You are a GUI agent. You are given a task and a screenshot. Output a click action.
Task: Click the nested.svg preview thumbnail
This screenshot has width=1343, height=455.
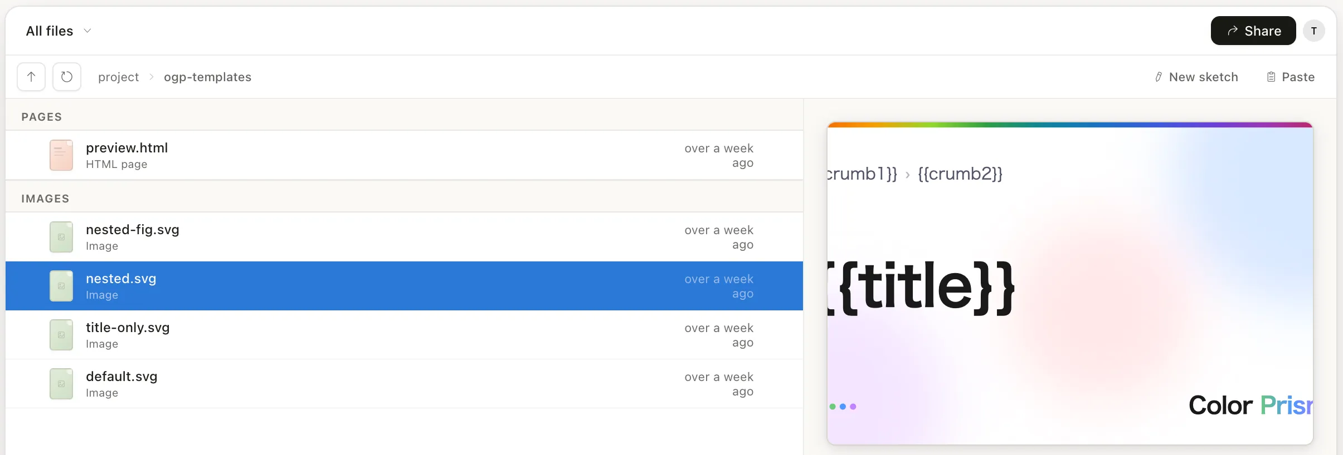tap(1070, 283)
